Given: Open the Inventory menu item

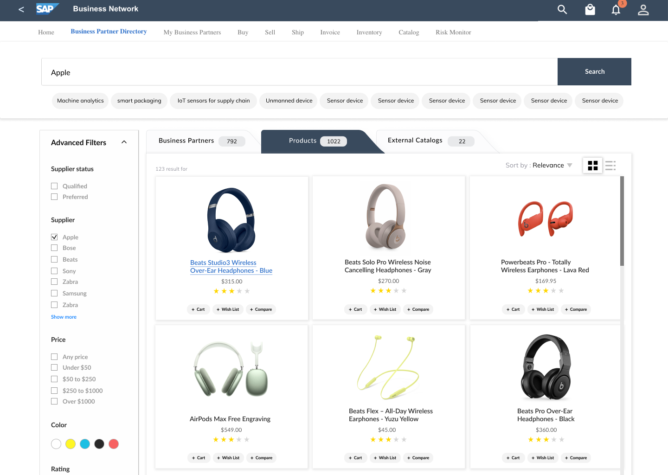Looking at the screenshot, I should click(369, 32).
